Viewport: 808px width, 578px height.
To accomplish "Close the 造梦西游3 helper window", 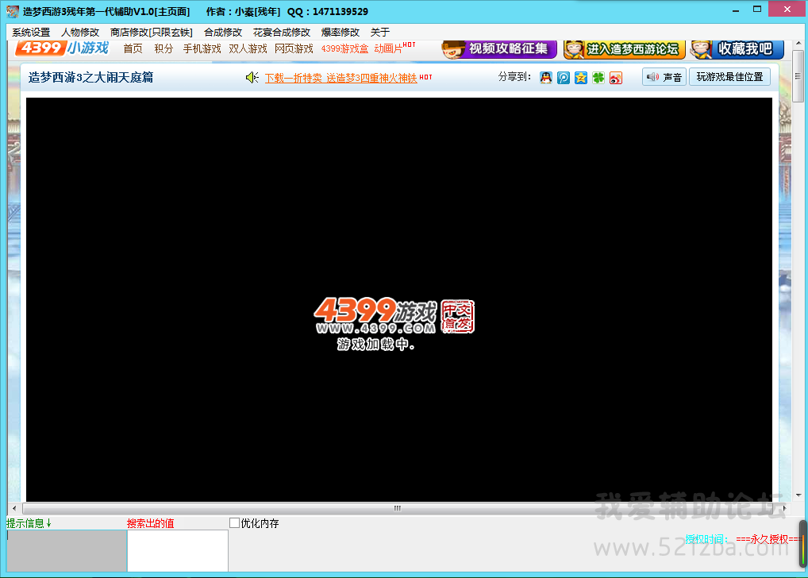I will tap(787, 10).
